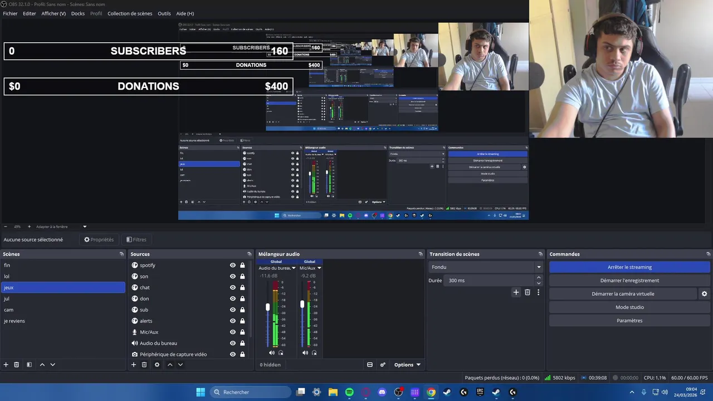Screen dimensions: 713x401
Task: Open the Outils menu
Action: pos(164,13)
